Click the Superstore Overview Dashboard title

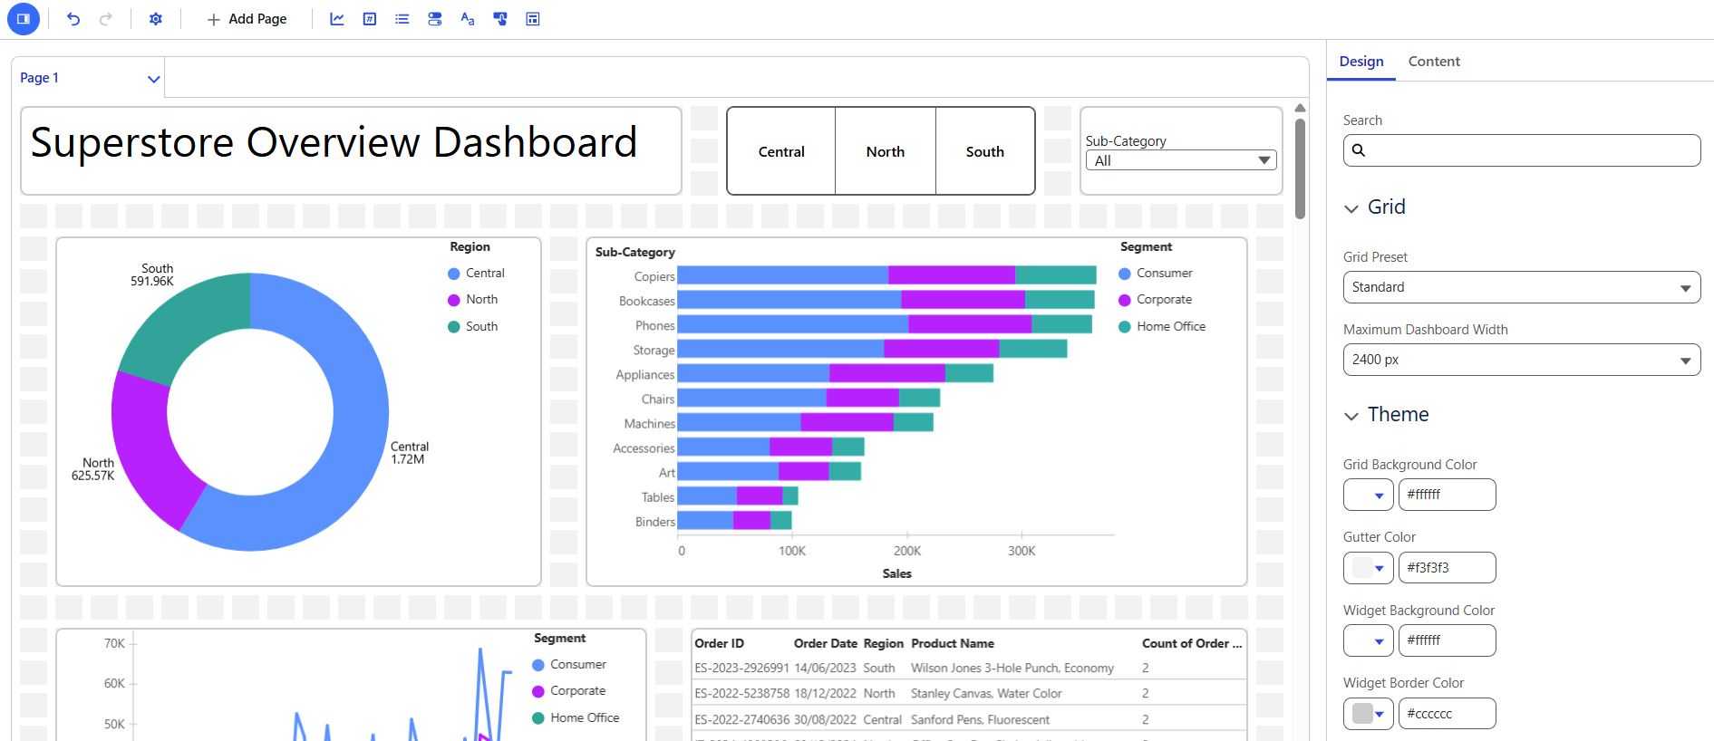[x=334, y=142]
